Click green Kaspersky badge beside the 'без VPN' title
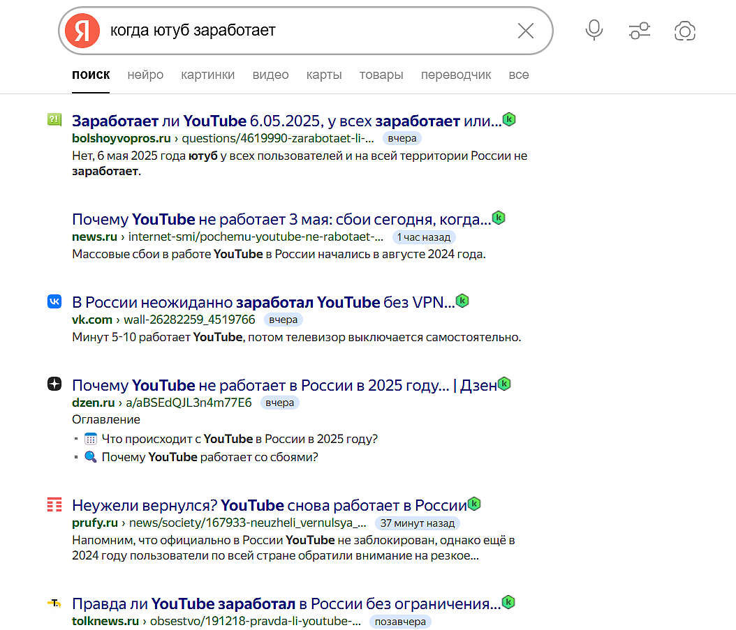 [x=462, y=301]
